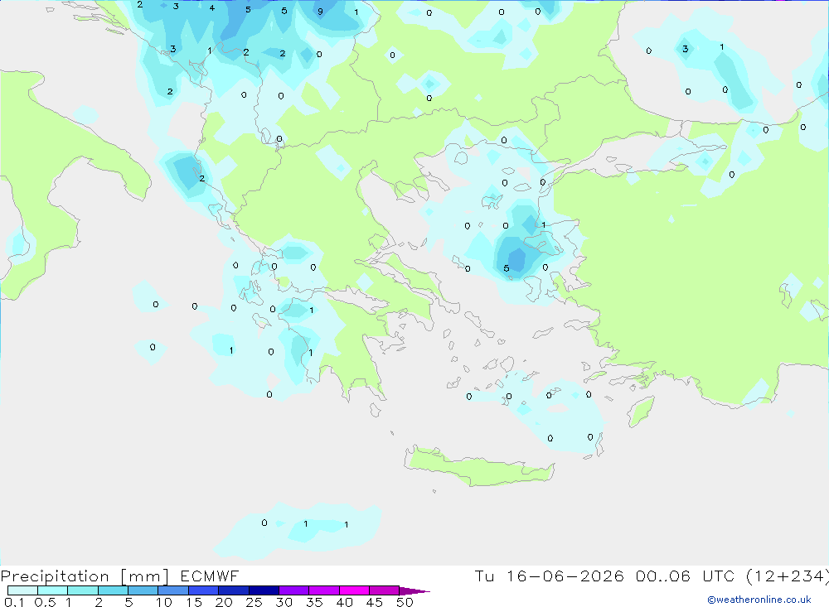Select the 45–50 mm legend color box
The height and width of the screenshot is (607, 829).
point(384,590)
